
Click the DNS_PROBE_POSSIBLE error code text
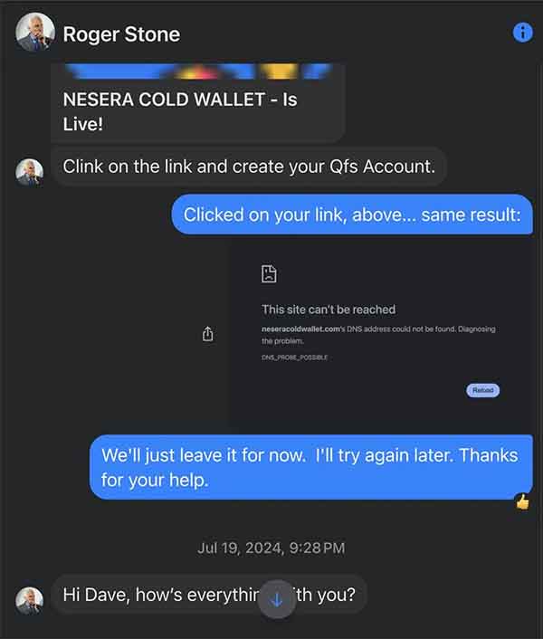pyautogui.click(x=294, y=358)
